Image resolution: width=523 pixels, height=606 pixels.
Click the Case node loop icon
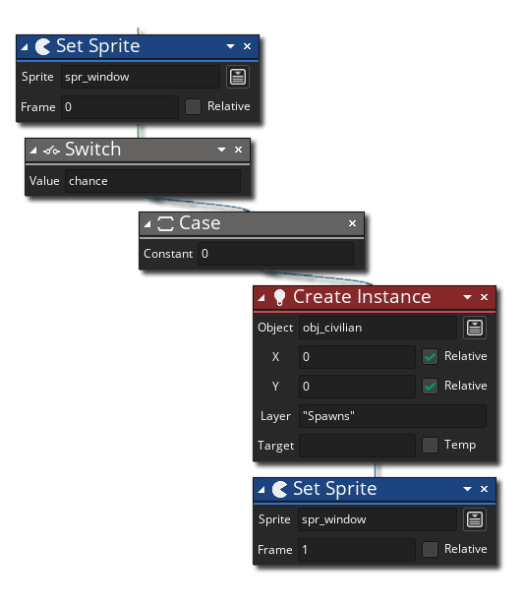tap(165, 223)
